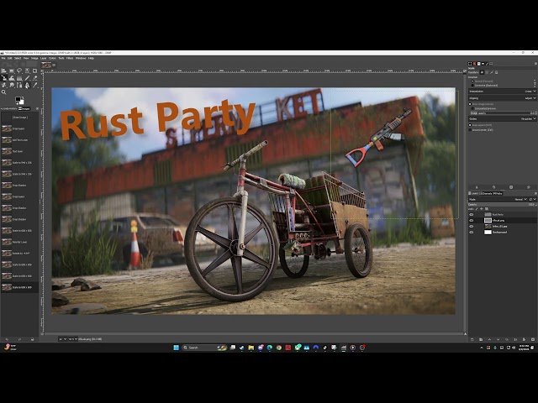Select the Color Picker tool
The image size is (538, 403).
pos(34,85)
